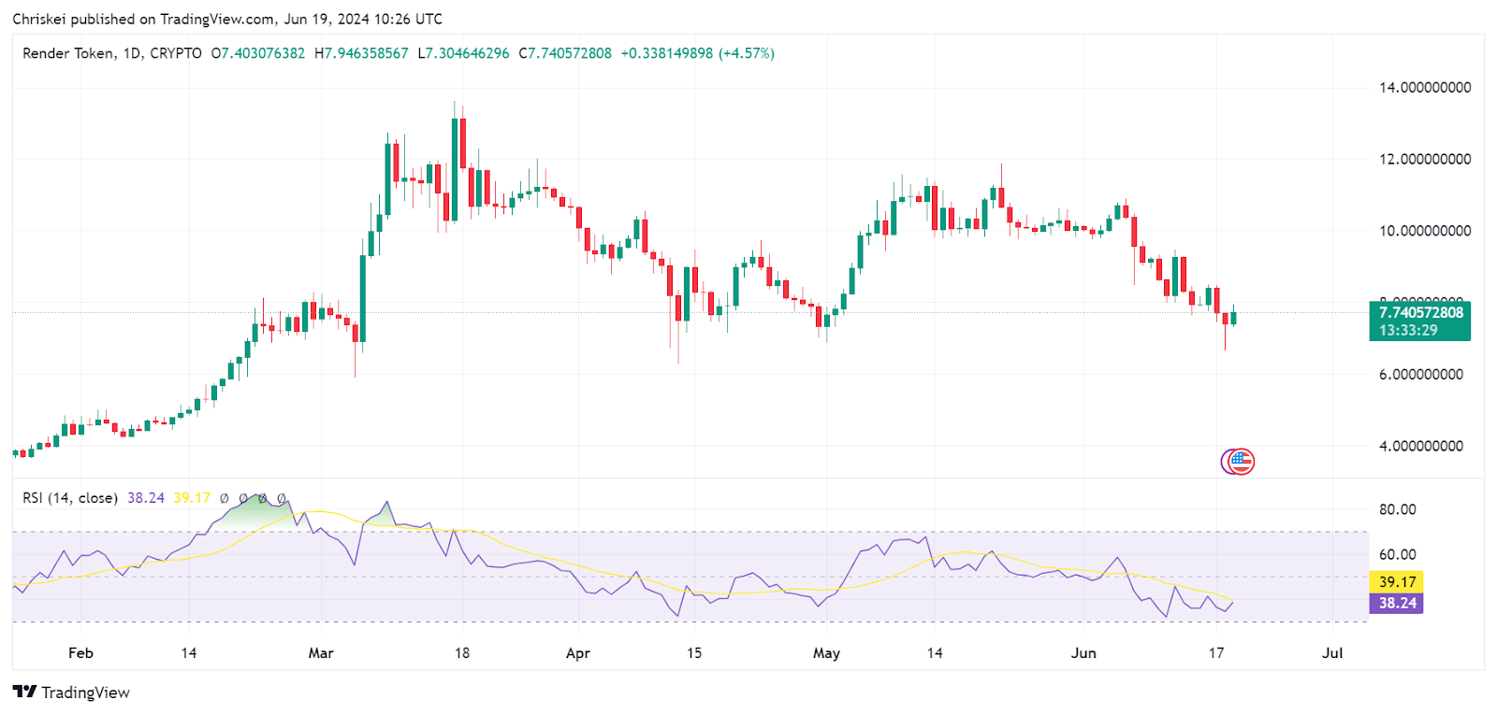Click the 4.000000000 price axis label
This screenshot has width=1497, height=714.
coord(1421,446)
